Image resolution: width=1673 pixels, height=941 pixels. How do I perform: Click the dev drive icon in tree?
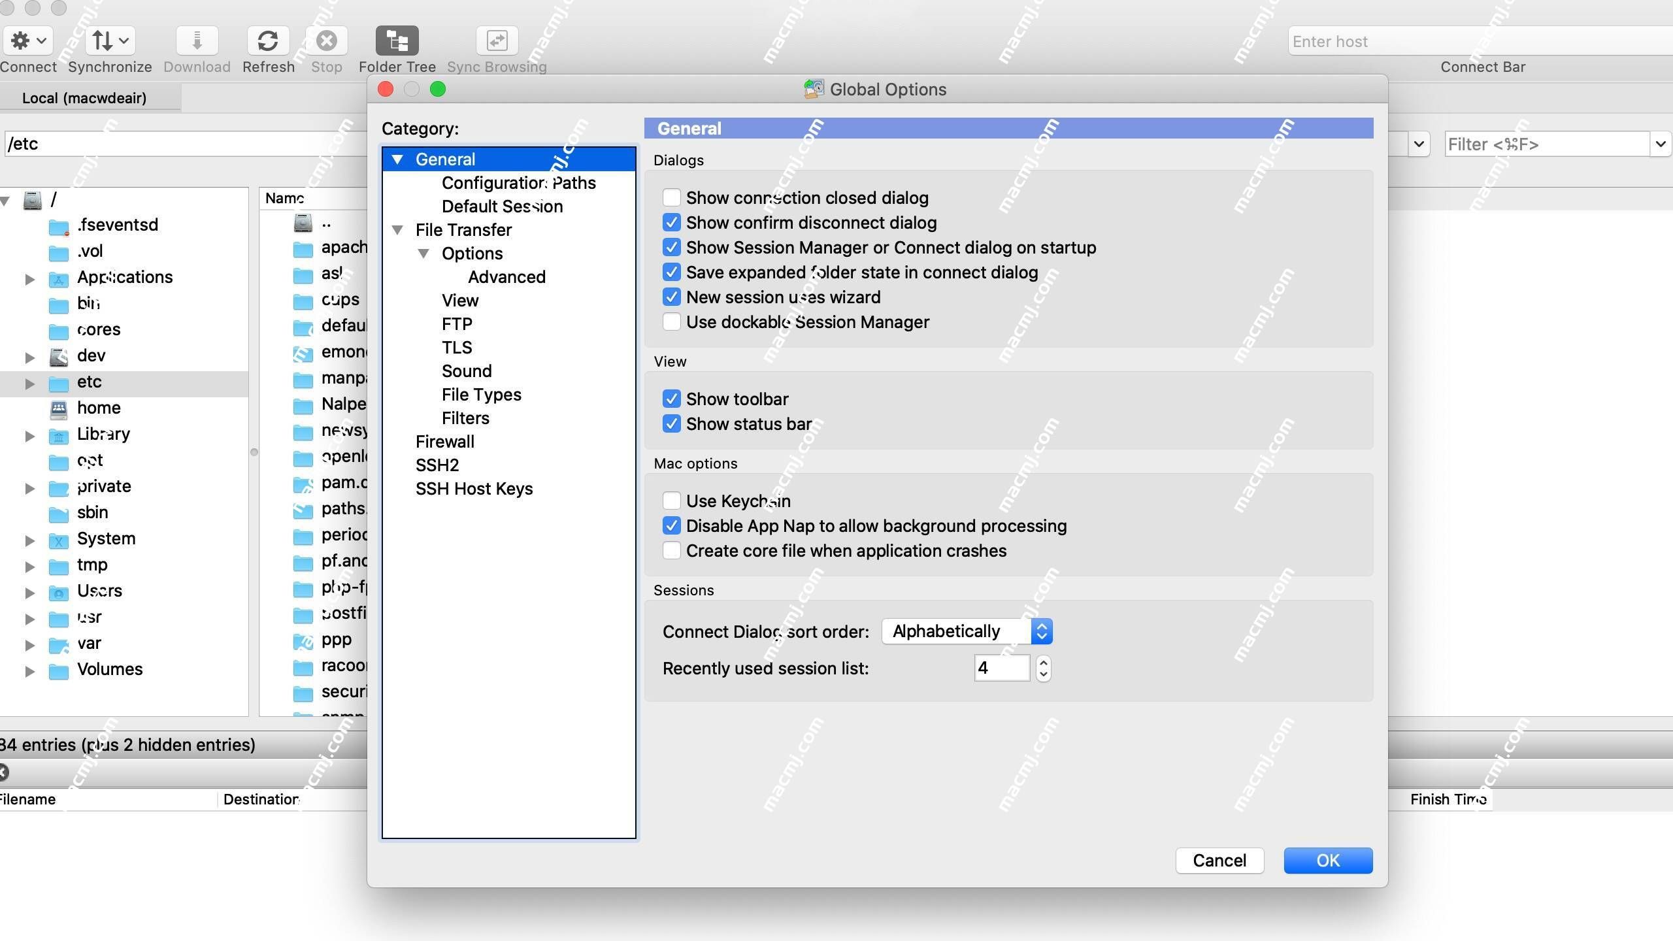59,357
